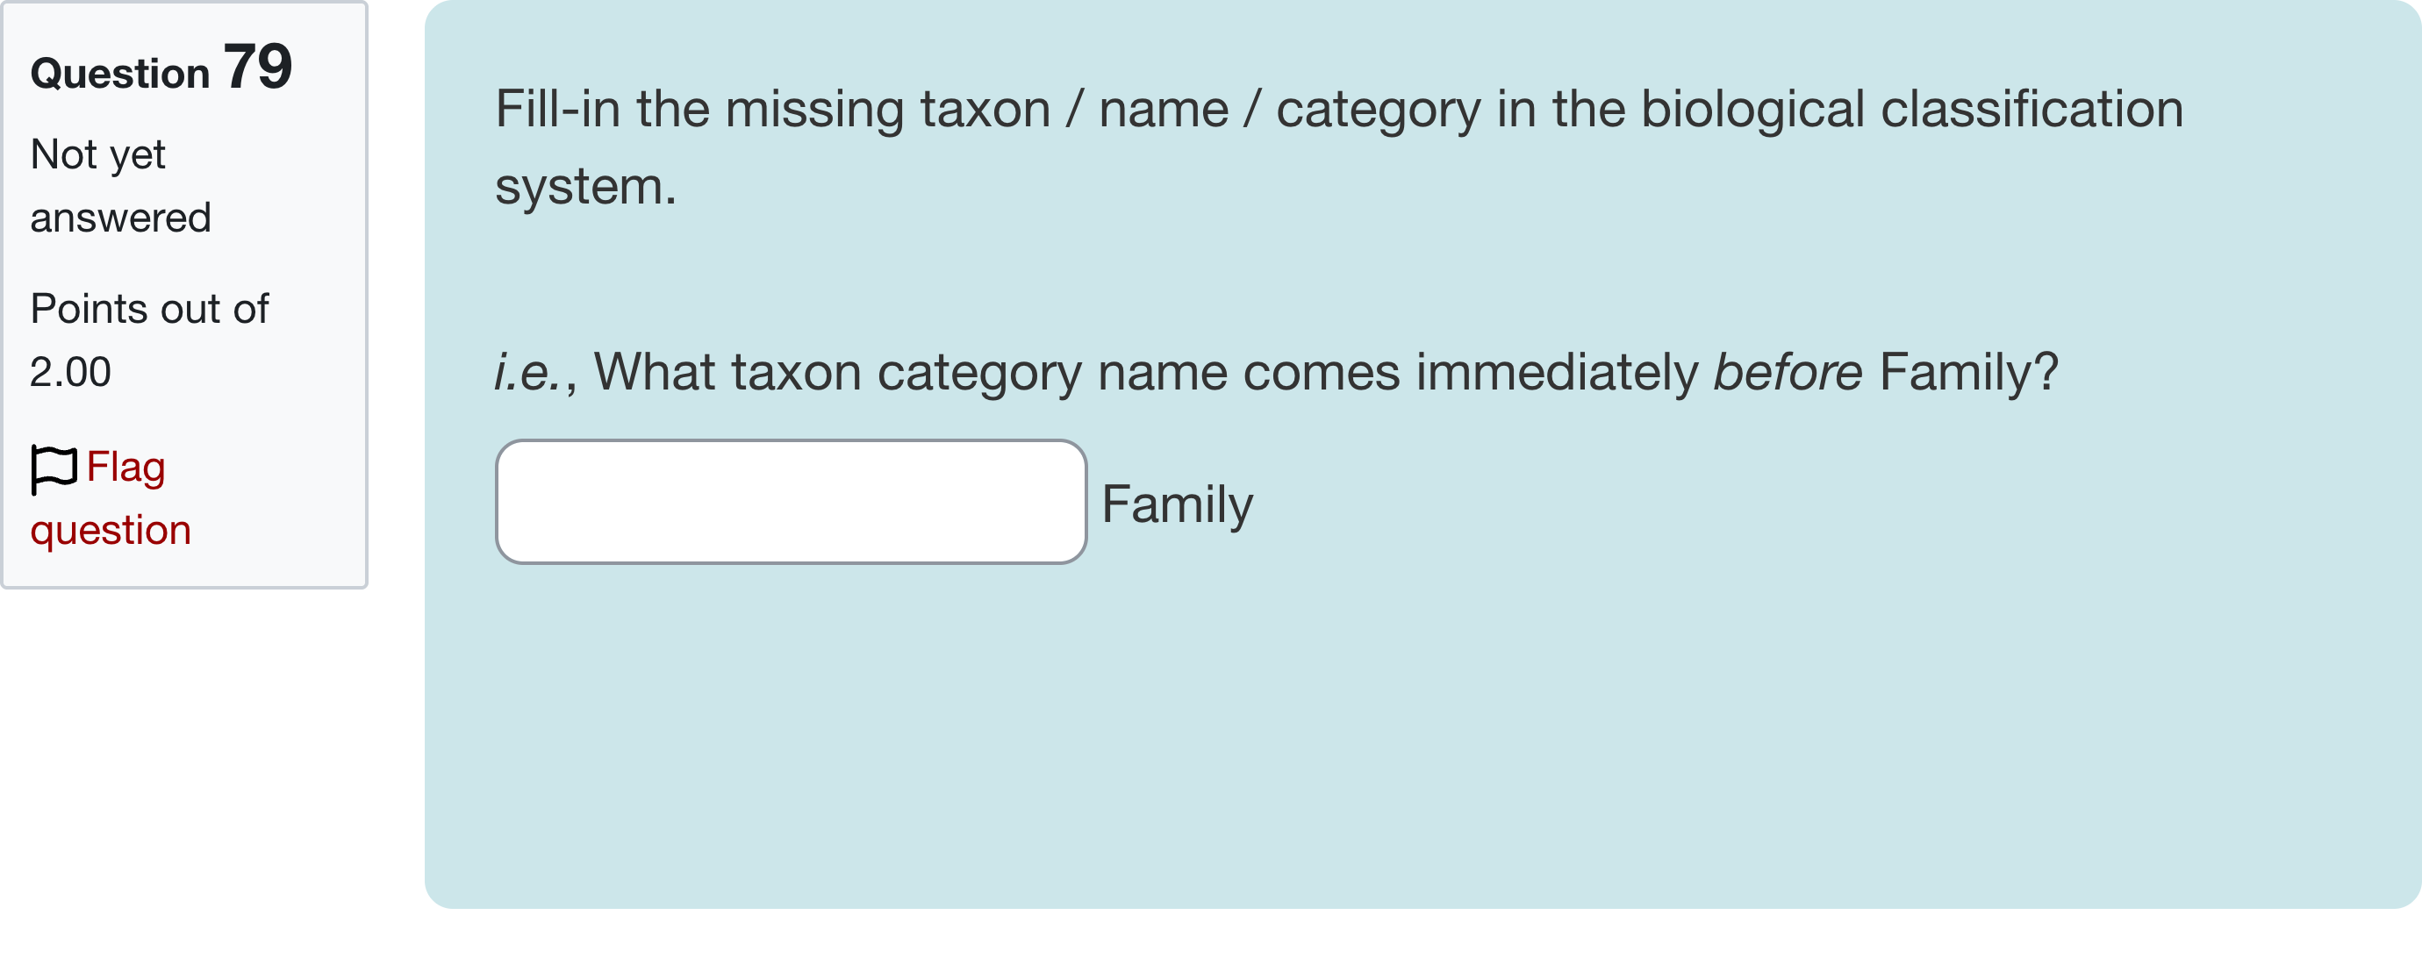Click the Fill-in the missing taxon instruction

pos(771,110)
